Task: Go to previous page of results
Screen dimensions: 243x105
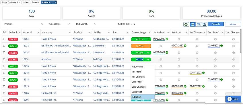Action: click(x=132, y=24)
